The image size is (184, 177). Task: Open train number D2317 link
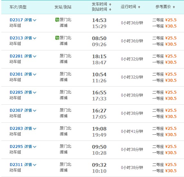[16, 20]
